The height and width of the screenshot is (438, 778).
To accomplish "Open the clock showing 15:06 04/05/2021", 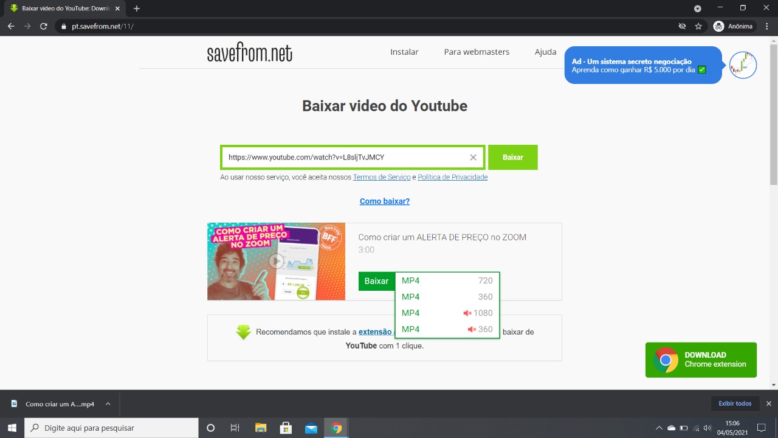I will click(x=732, y=428).
